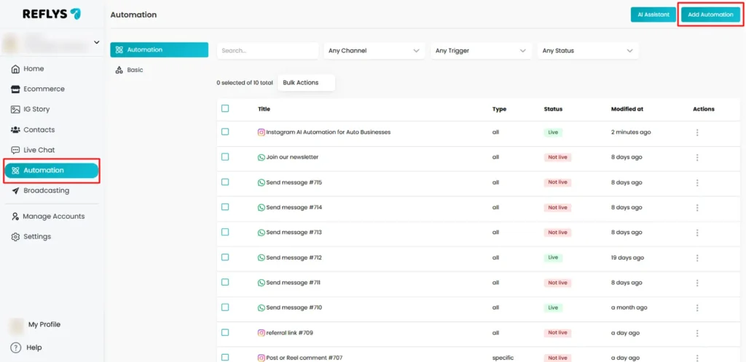The height and width of the screenshot is (362, 746).
Task: Click the Search input field
Action: [267, 51]
